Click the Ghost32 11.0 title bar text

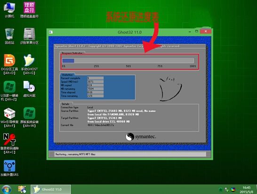[129, 32]
